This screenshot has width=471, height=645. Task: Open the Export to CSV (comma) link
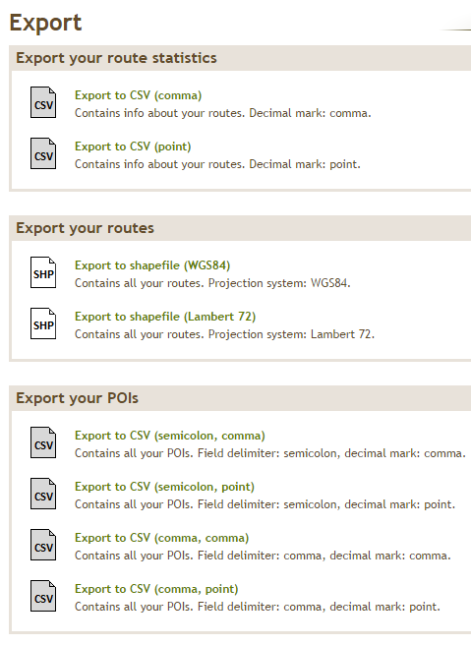pyautogui.click(x=139, y=95)
